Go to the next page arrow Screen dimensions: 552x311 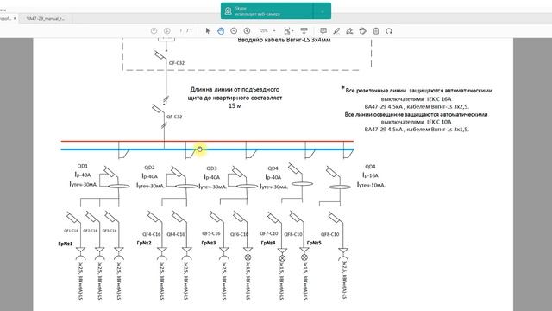coord(166,31)
